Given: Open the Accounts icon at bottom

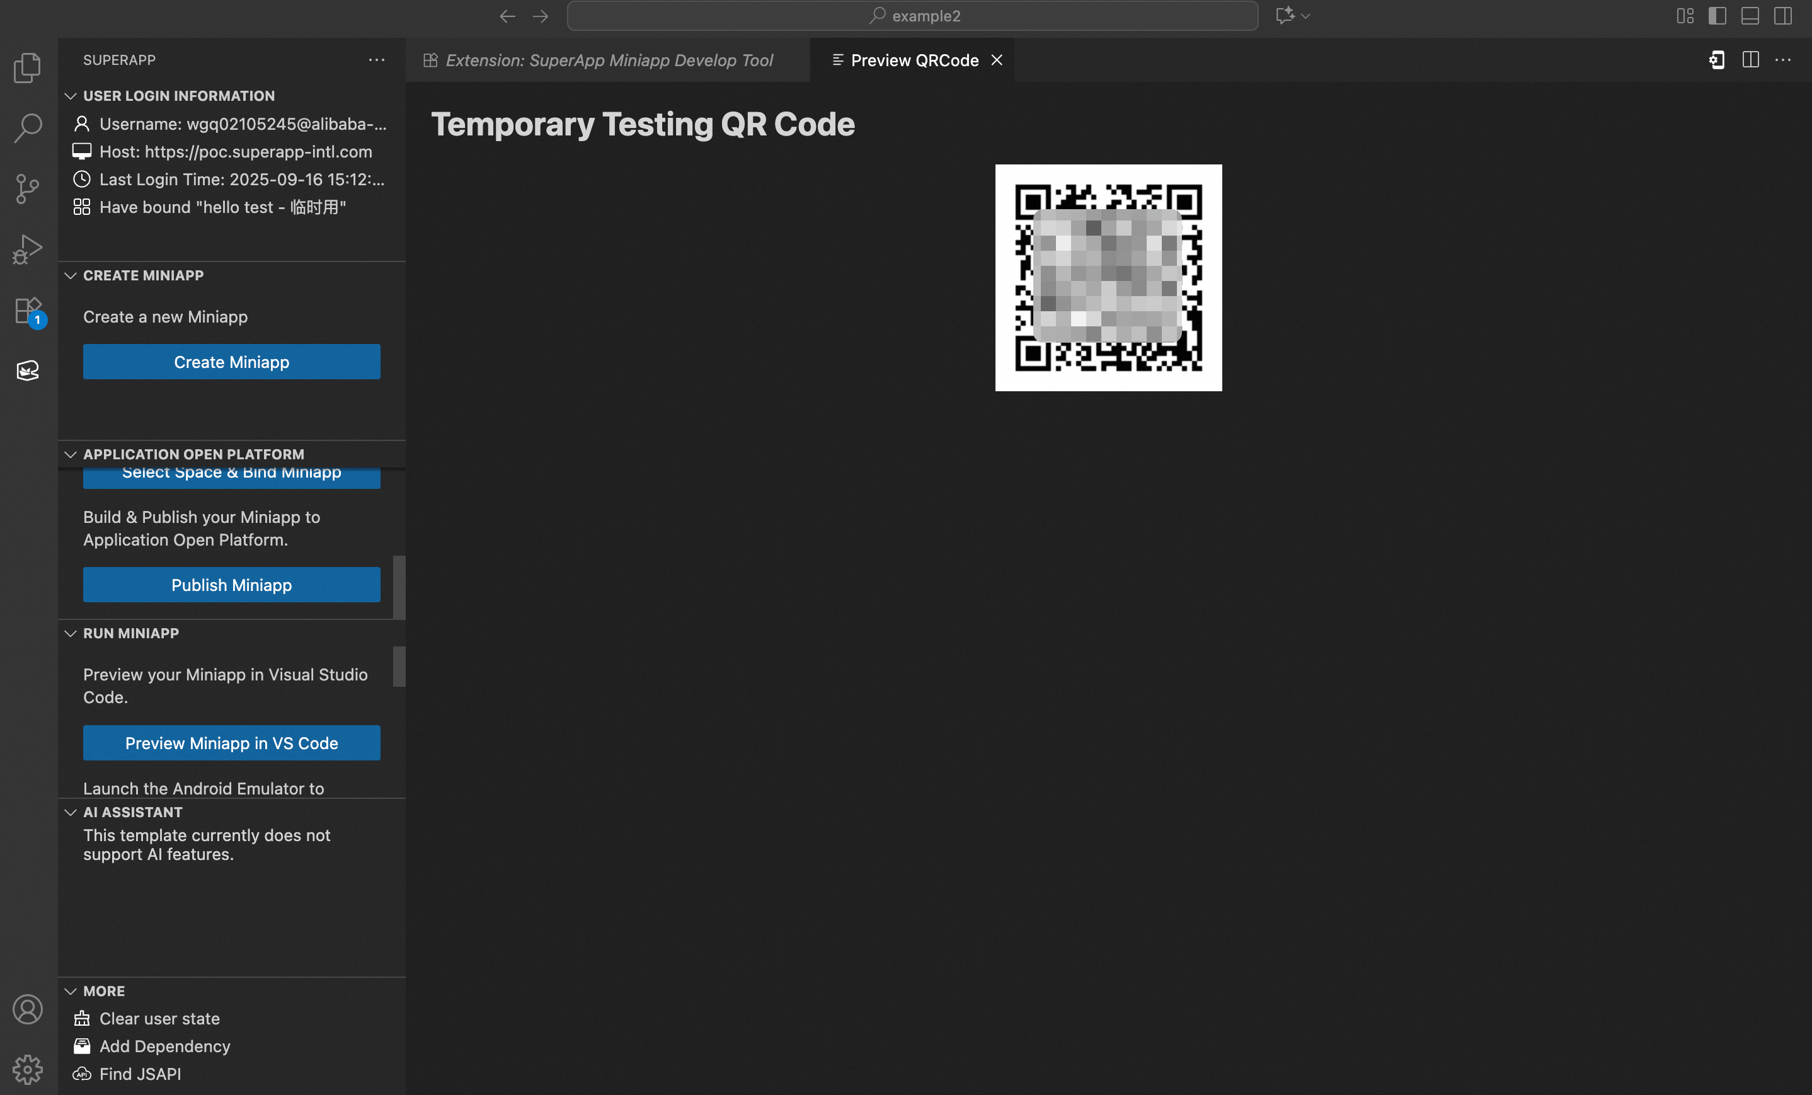Looking at the screenshot, I should pos(28,1009).
